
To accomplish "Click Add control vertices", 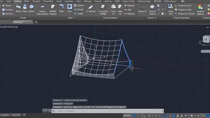I will point(128,10).
